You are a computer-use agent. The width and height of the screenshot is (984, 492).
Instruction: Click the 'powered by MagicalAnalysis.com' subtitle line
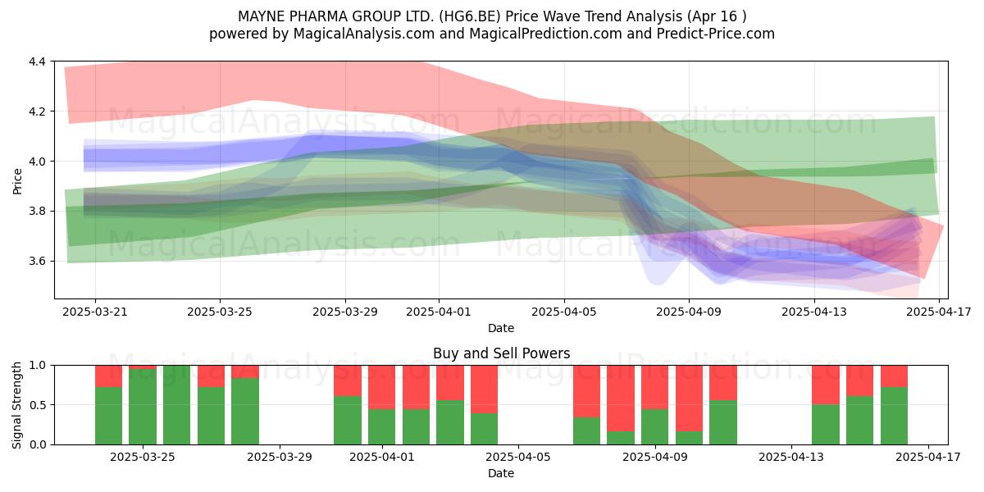[x=492, y=34]
